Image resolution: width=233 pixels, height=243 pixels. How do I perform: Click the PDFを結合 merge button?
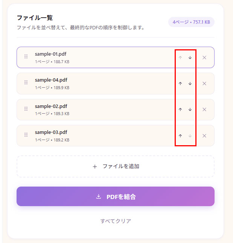click(x=116, y=196)
